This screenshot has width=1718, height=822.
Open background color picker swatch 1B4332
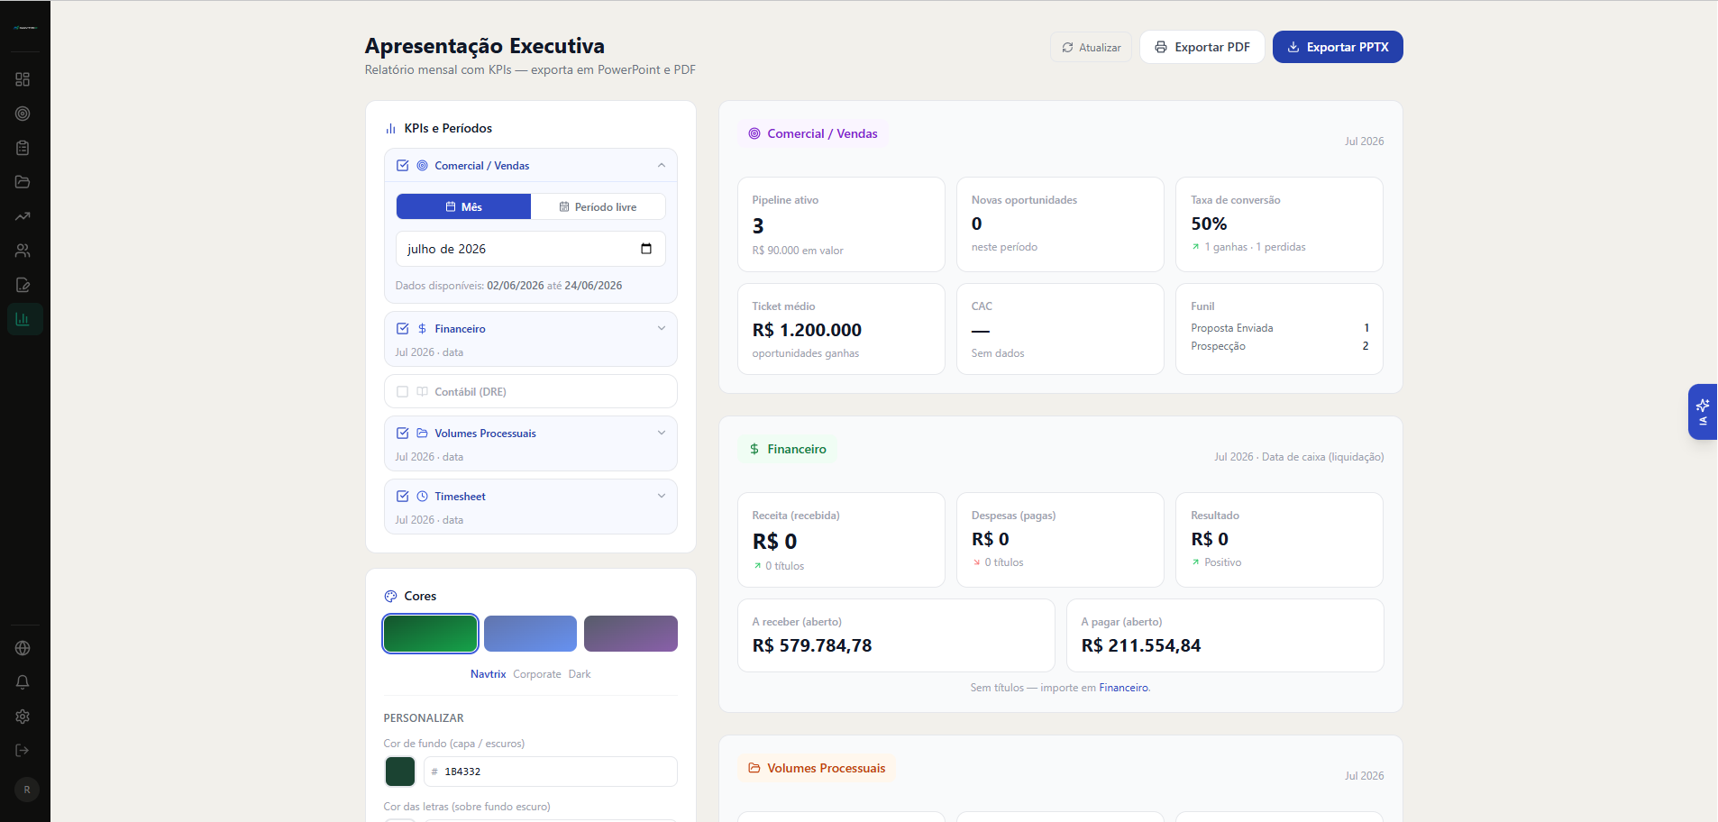(400, 772)
